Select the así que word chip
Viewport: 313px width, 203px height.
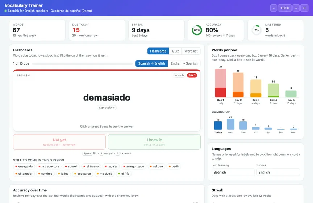156,166
